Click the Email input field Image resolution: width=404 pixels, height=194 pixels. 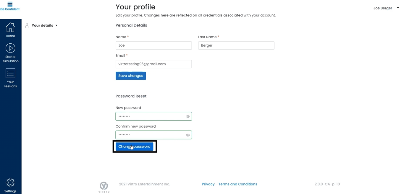click(x=153, y=64)
